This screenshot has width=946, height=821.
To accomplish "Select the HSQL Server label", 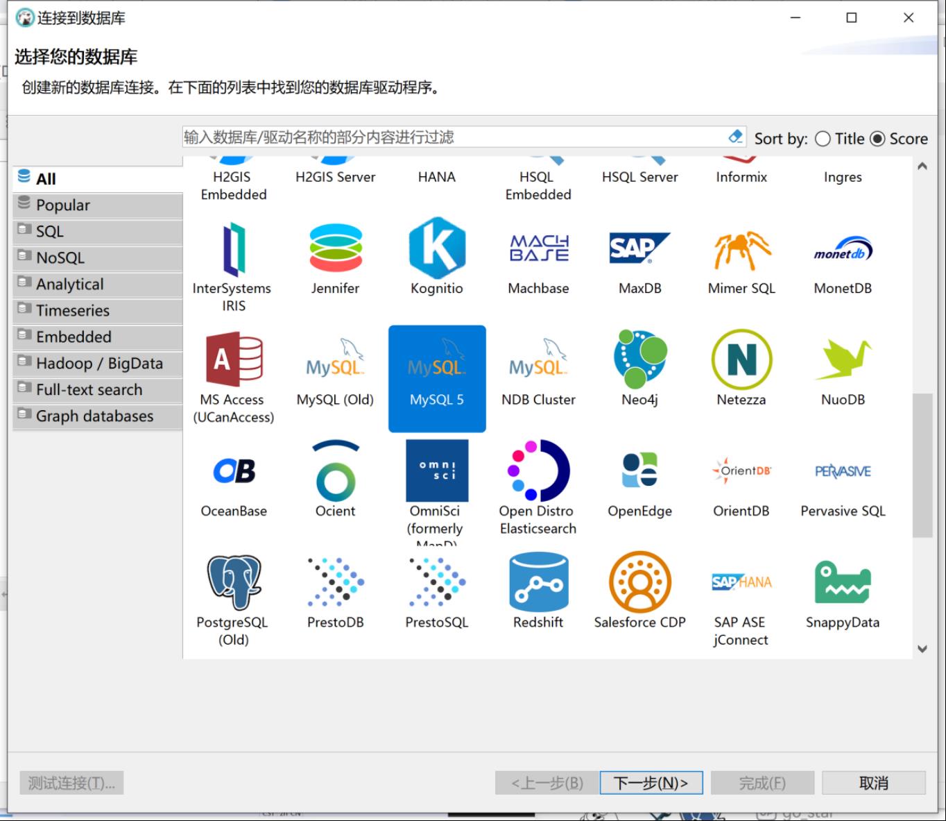I will pyautogui.click(x=640, y=177).
